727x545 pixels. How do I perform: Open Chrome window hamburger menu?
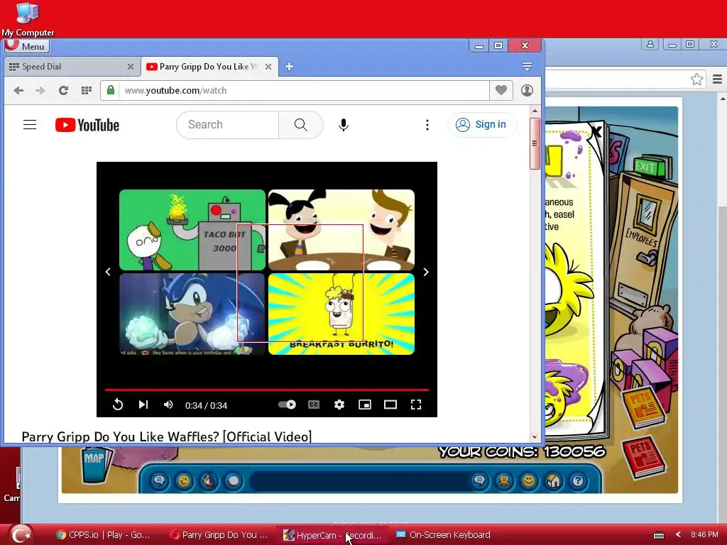[x=717, y=79]
